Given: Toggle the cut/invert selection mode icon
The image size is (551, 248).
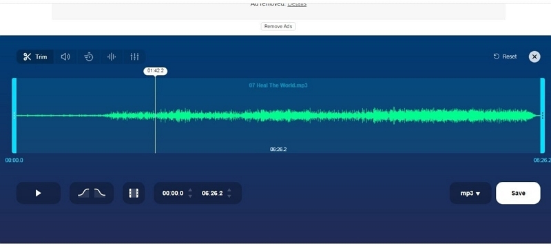Looking at the screenshot, I should click(x=134, y=193).
